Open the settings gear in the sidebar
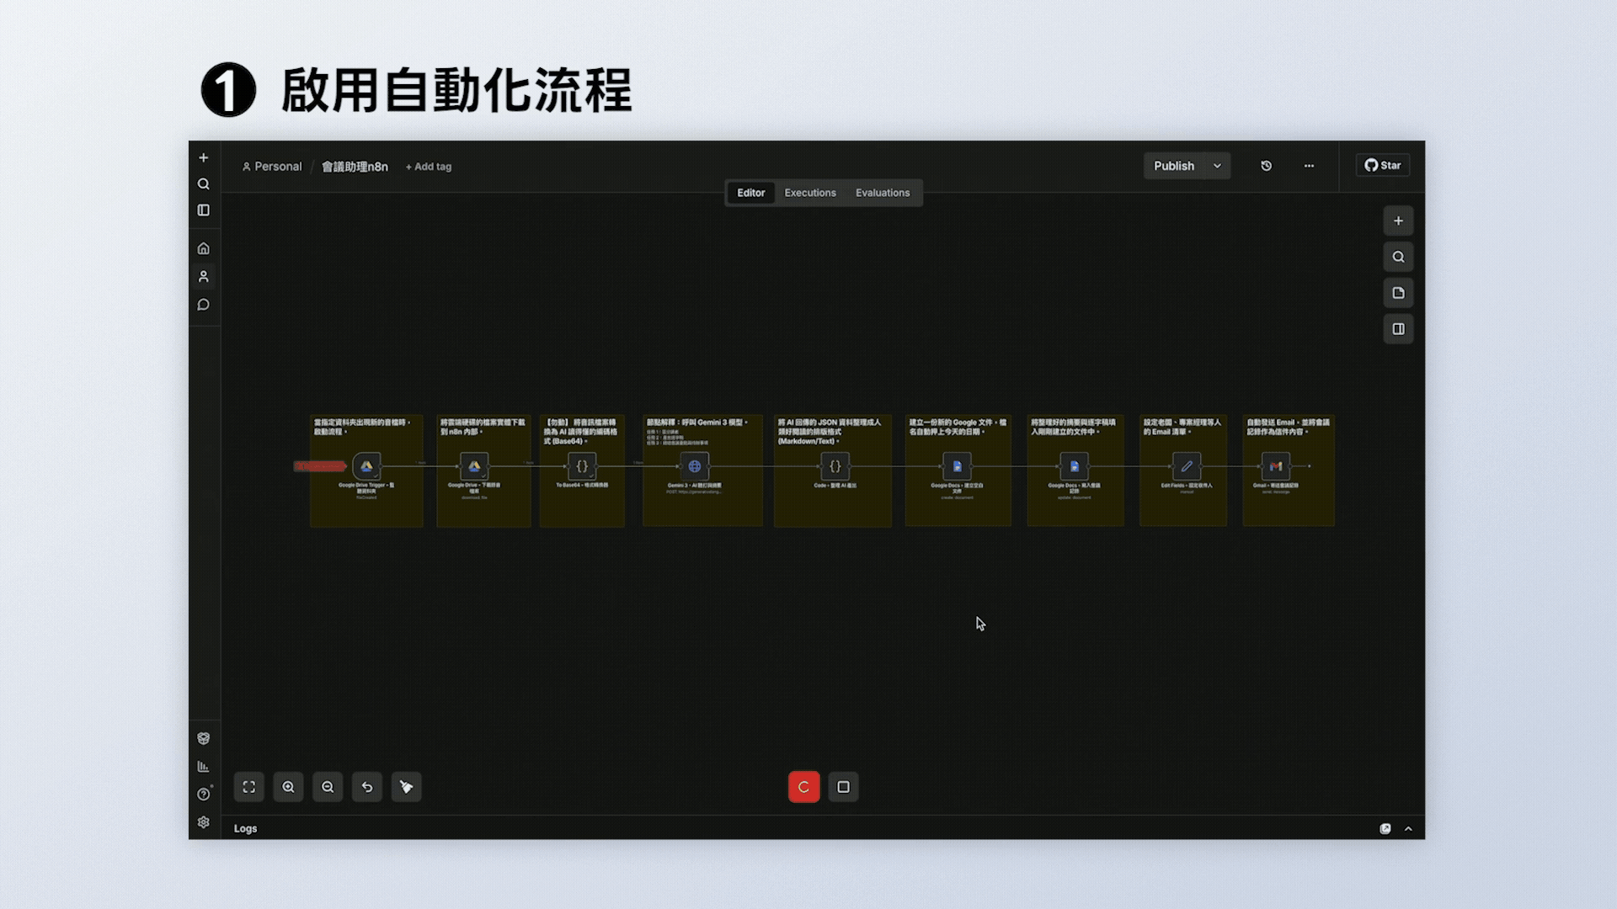The image size is (1617, 909). click(x=203, y=822)
